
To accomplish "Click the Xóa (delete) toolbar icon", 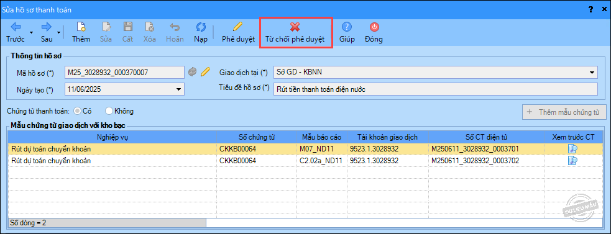I will 149,27.
